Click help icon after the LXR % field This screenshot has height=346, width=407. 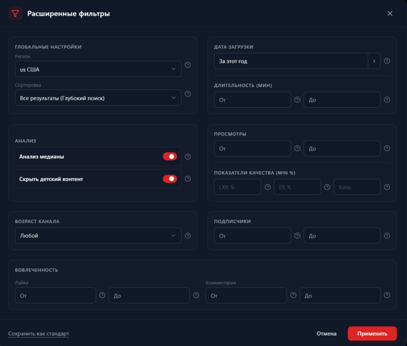(267, 187)
